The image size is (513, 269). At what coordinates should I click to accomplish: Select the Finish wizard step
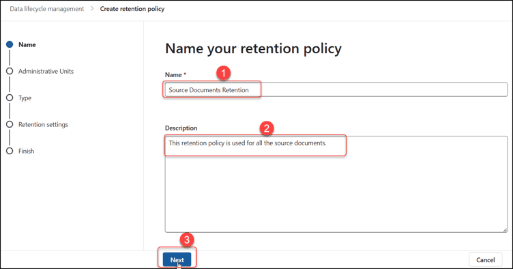point(26,151)
